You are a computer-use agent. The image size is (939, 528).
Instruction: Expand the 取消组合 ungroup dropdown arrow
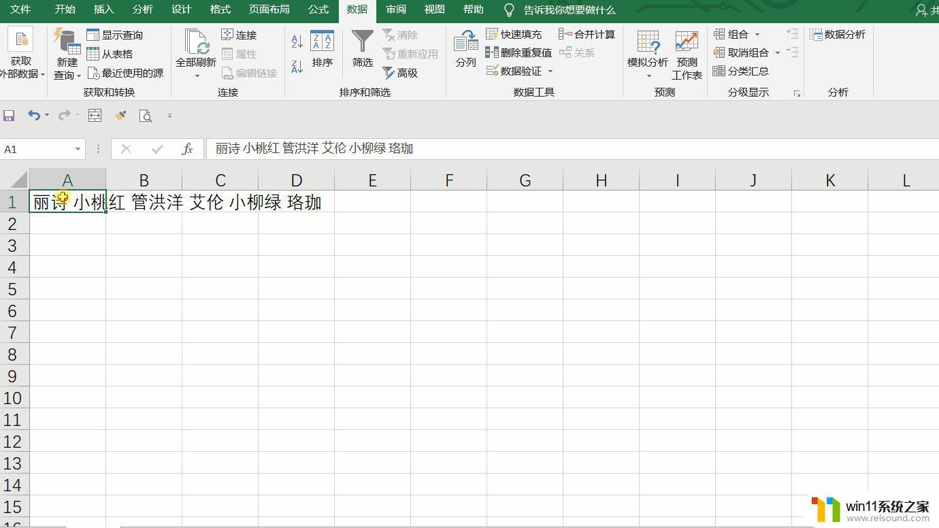point(778,53)
